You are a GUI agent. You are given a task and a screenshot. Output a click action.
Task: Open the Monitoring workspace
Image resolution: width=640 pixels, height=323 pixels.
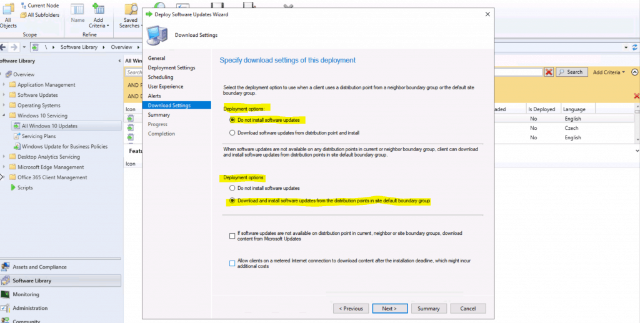pos(26,294)
